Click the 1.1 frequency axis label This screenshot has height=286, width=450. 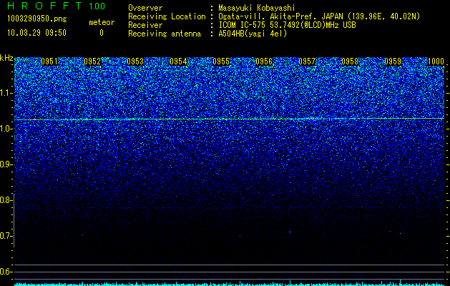coord(6,93)
